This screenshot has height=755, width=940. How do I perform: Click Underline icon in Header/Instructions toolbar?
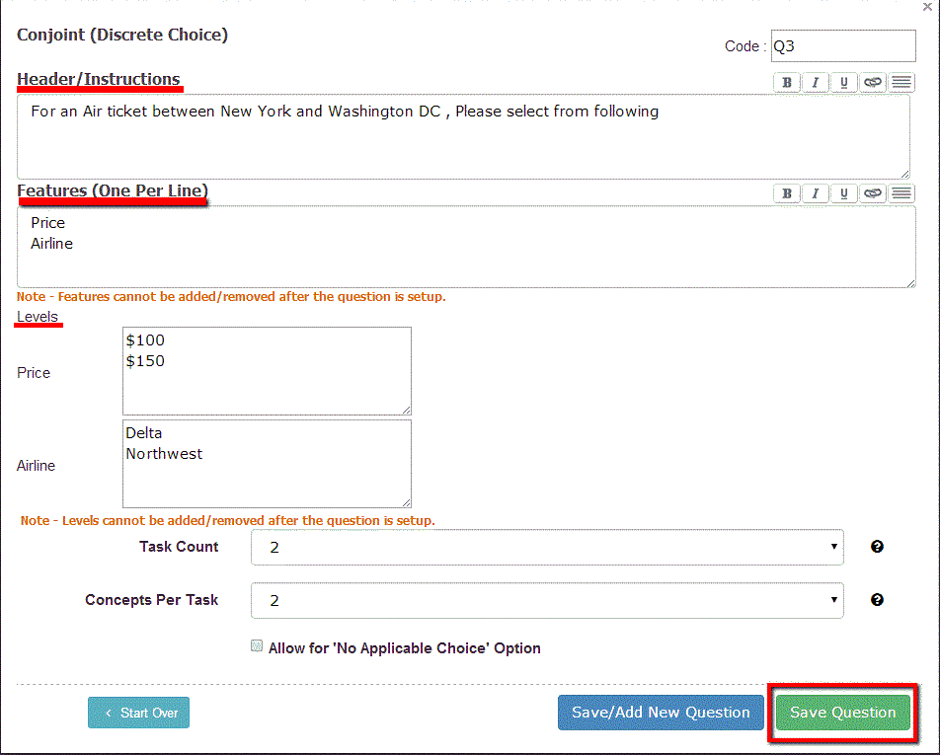(843, 83)
